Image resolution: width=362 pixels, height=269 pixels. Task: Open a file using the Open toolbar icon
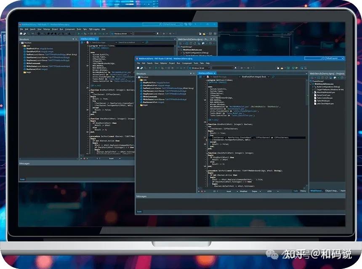(x=142, y=68)
